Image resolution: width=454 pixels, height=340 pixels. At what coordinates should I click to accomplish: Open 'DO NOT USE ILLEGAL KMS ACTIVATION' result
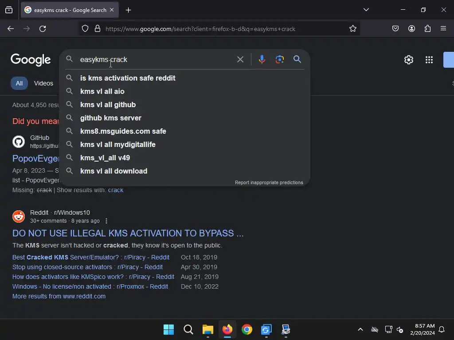(128, 233)
